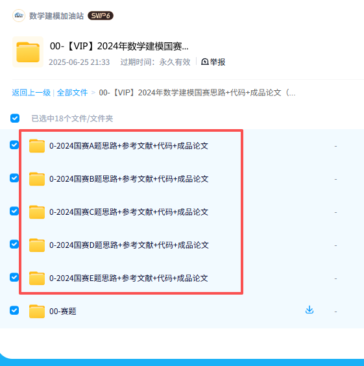Image resolution: width=364 pixels, height=366 pixels.
Task: Open 0-2024国赛C题思路+参考文献+代码+成品论文
Action: point(129,212)
